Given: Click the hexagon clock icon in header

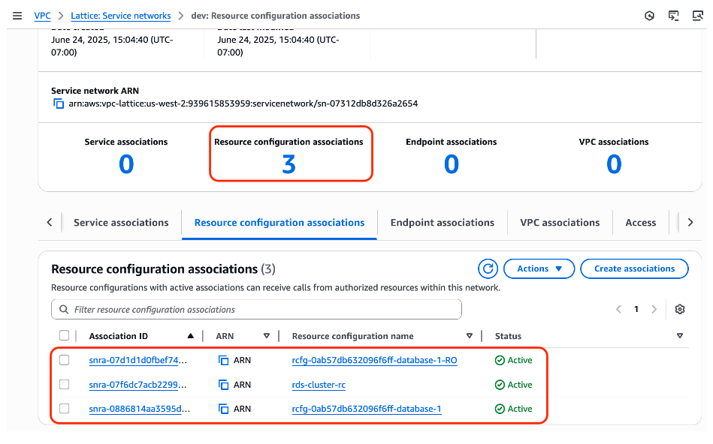Looking at the screenshot, I should pyautogui.click(x=649, y=16).
